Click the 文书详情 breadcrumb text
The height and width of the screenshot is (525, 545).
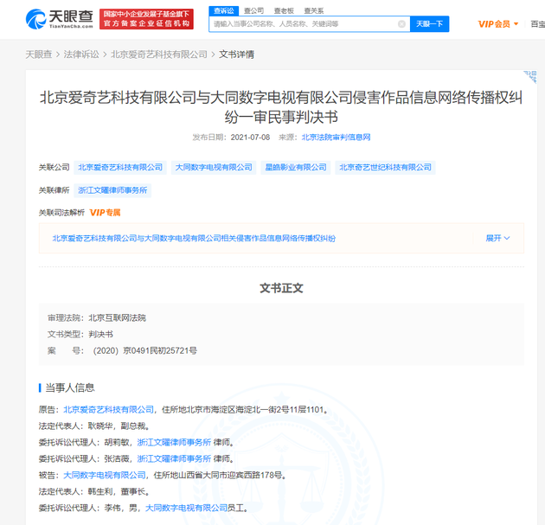point(236,54)
